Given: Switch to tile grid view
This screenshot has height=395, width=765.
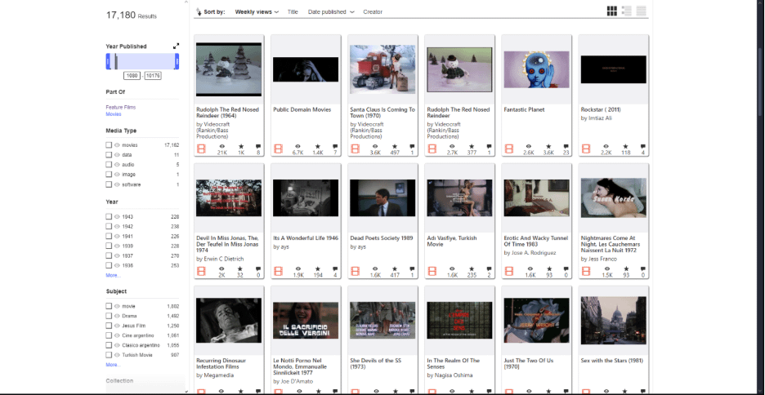Looking at the screenshot, I should pyautogui.click(x=611, y=11).
